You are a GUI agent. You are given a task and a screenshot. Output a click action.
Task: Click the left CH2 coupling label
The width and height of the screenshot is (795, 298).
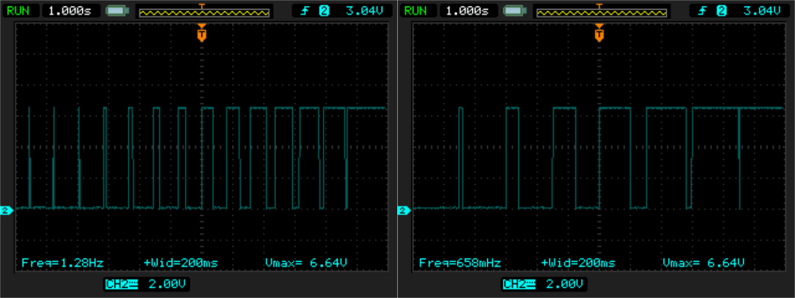(122, 284)
